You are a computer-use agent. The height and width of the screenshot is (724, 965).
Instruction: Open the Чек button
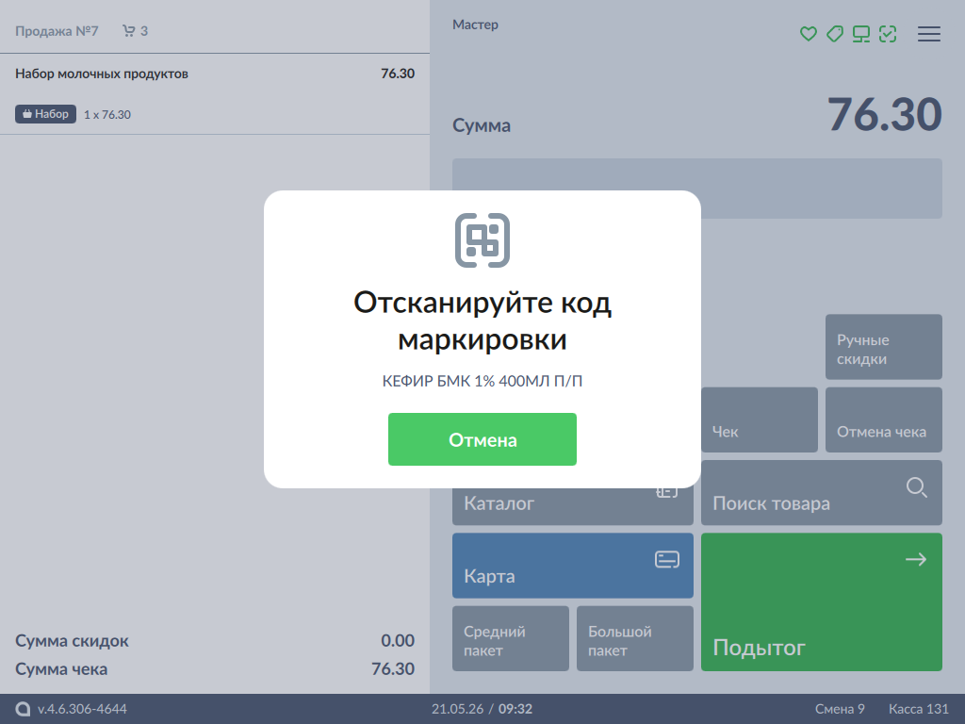click(759, 420)
